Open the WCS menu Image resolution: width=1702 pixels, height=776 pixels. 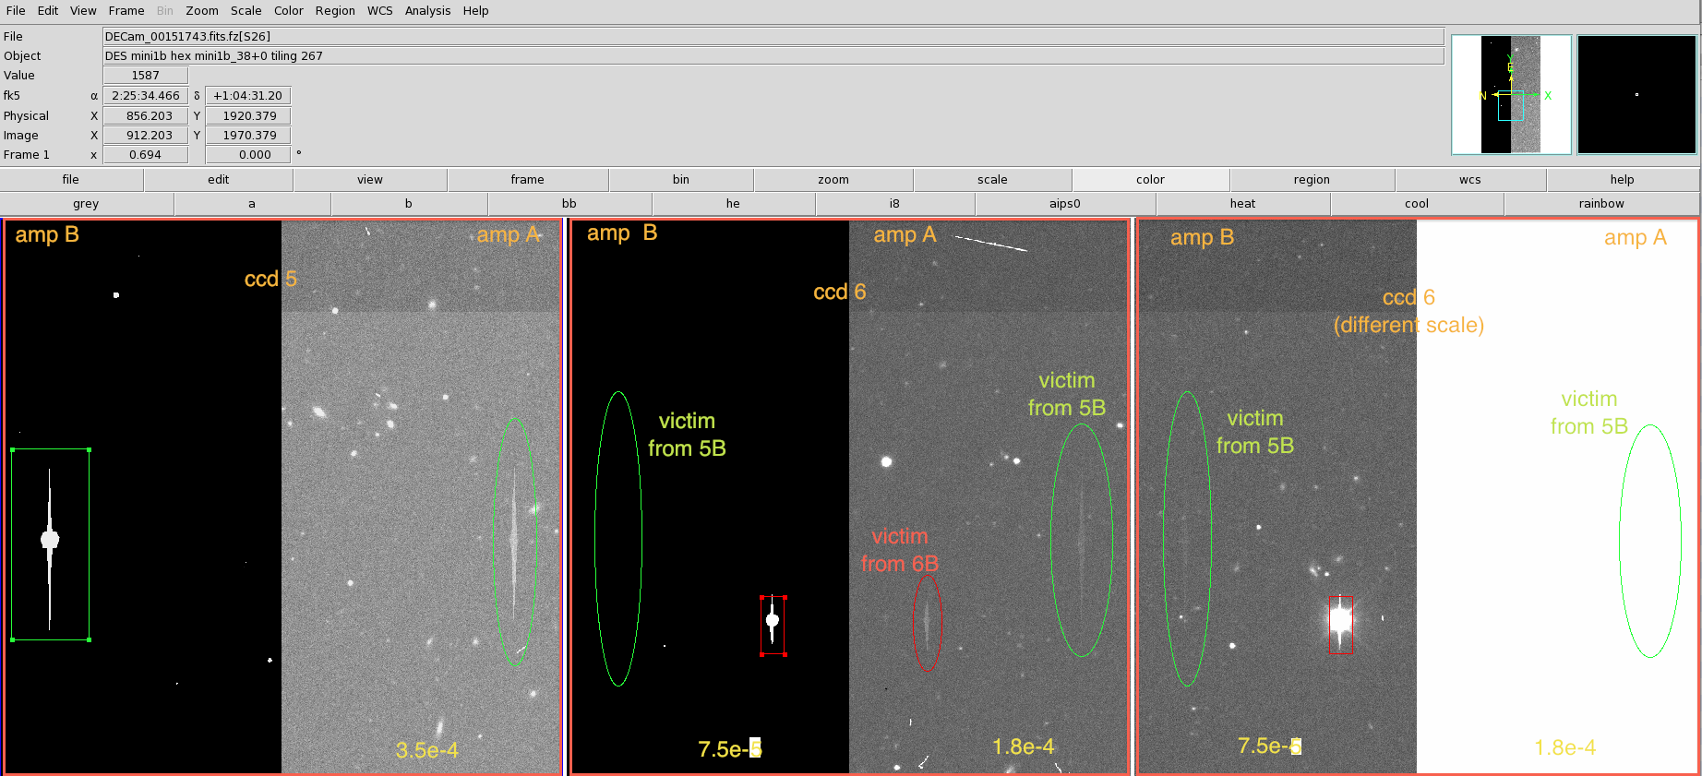[x=379, y=11]
